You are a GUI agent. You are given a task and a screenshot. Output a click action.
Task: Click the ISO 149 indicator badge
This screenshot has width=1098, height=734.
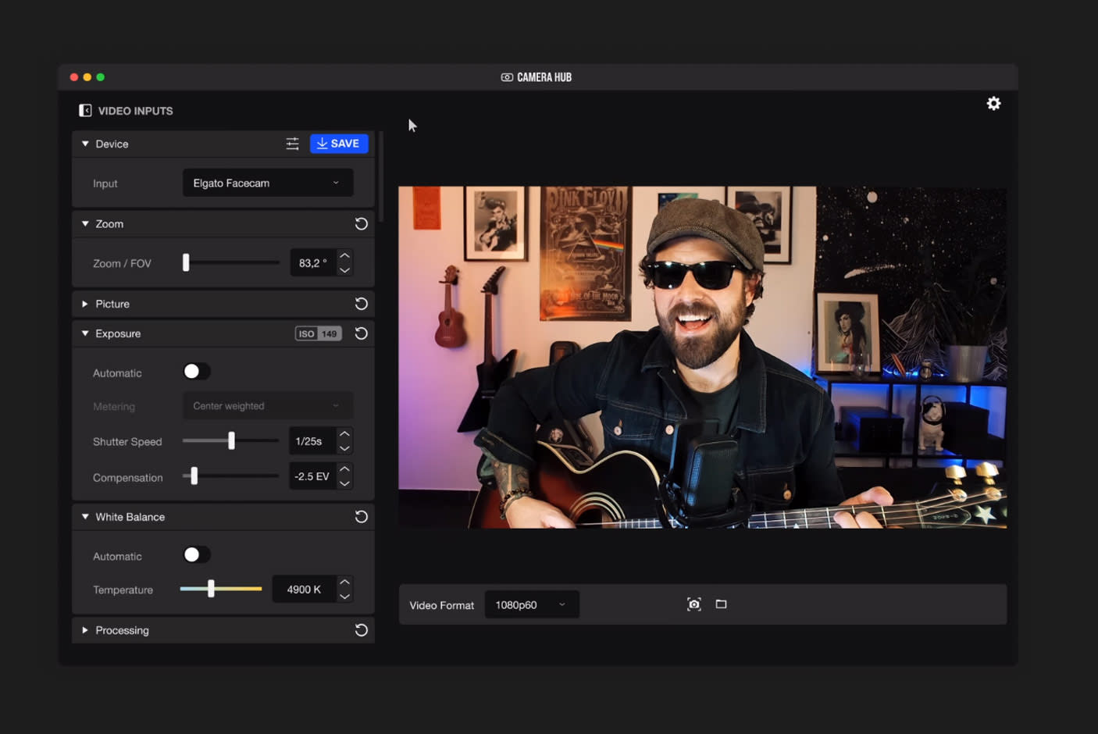[318, 333]
